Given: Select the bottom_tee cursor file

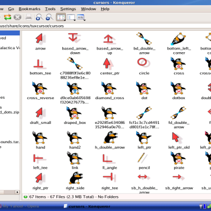Looking at the screenshot, I should 41,68.
